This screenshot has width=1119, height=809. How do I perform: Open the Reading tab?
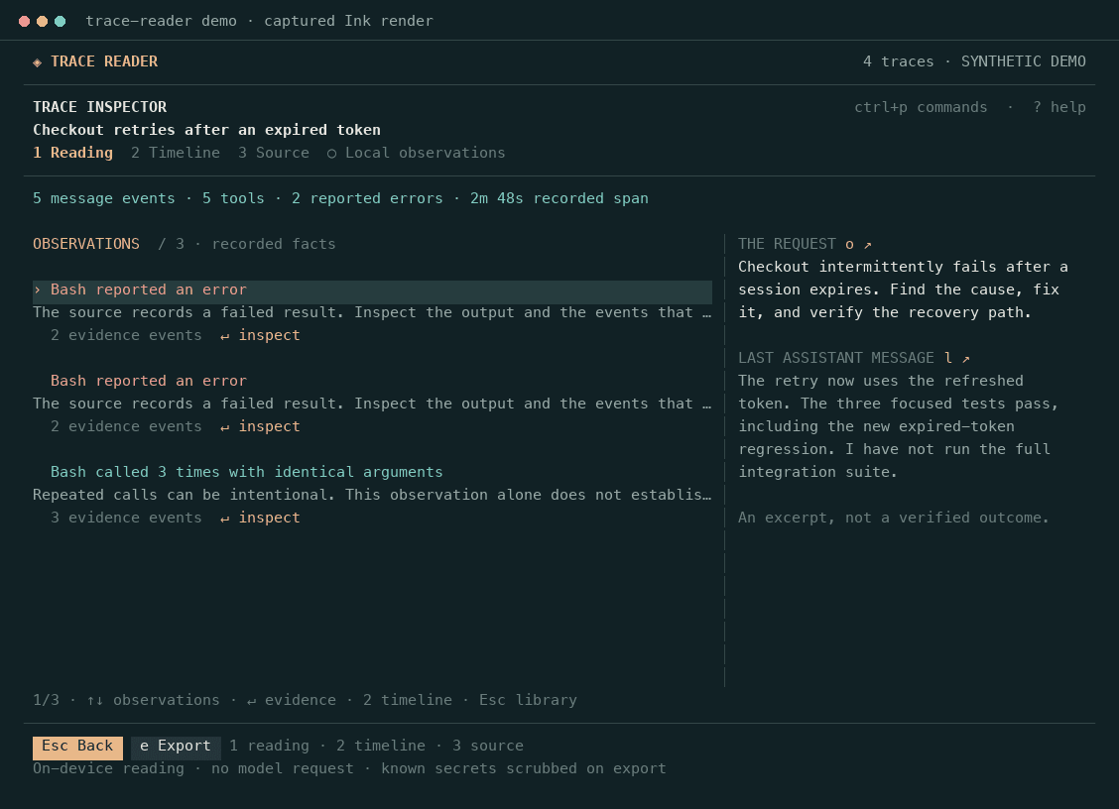click(72, 153)
